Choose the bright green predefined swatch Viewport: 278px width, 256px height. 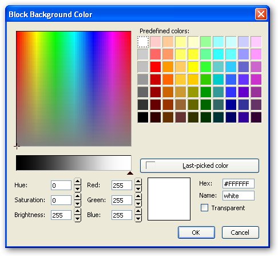point(206,67)
